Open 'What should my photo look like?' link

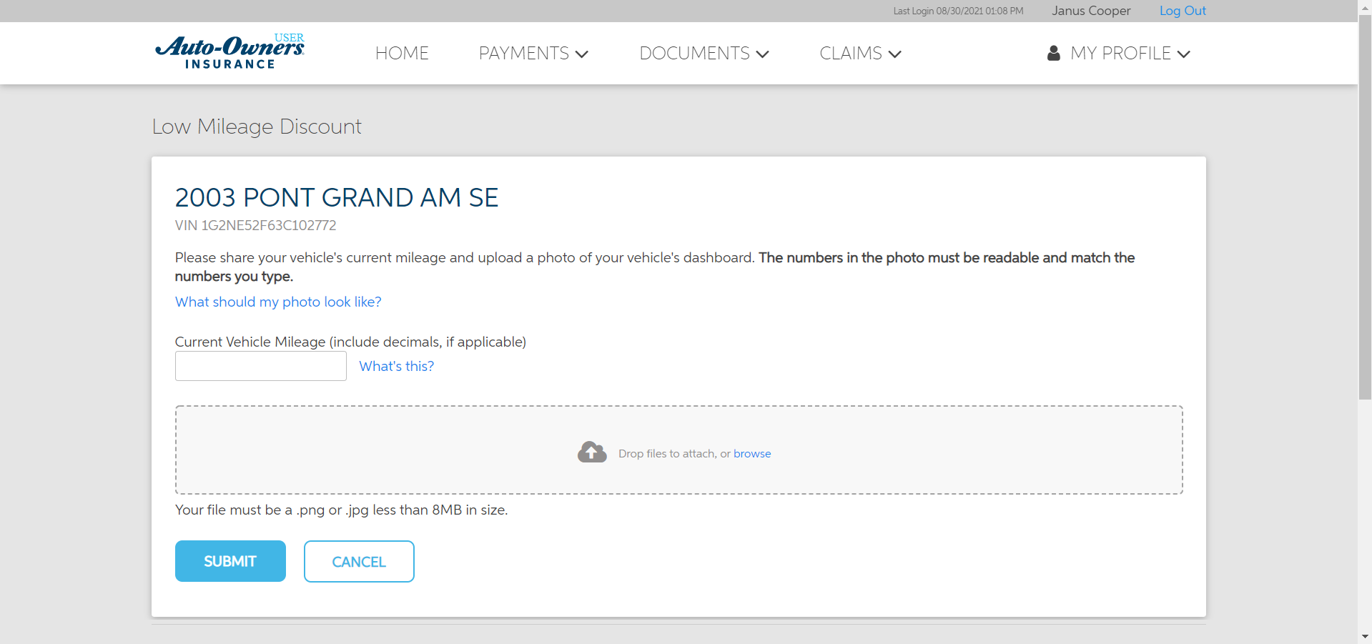pyautogui.click(x=278, y=302)
